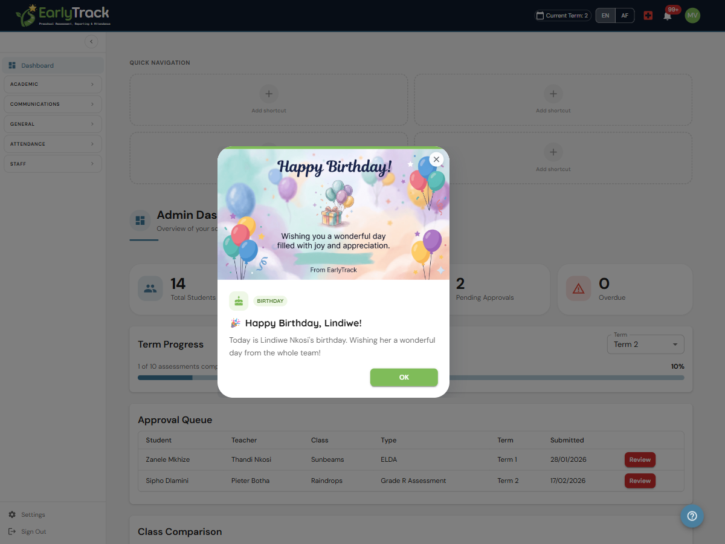This screenshot has width=725, height=544.
Task: Click the Happy Birthday banner image
Action: coord(333,214)
